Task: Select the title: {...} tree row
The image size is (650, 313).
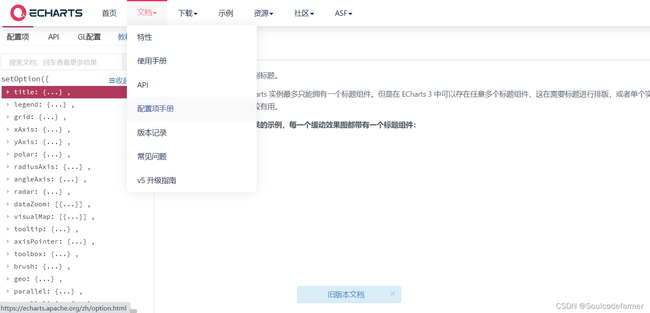Action: [65, 92]
